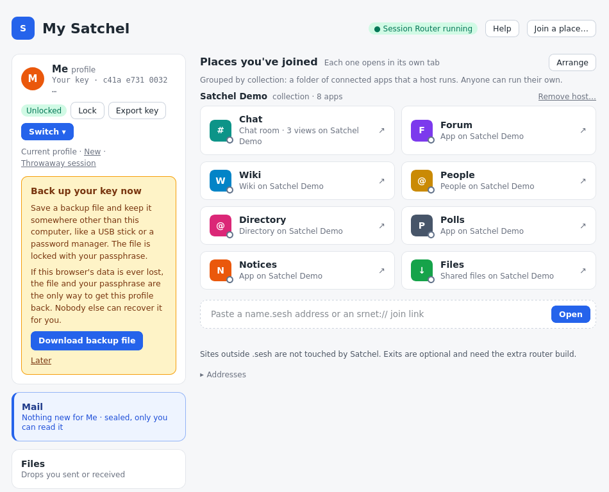Click the pink Directory @ icon
The image size is (609, 492).
[x=221, y=225]
